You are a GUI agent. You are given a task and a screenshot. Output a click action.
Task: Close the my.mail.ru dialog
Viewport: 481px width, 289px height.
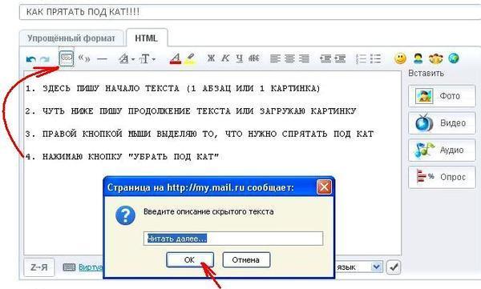324,187
